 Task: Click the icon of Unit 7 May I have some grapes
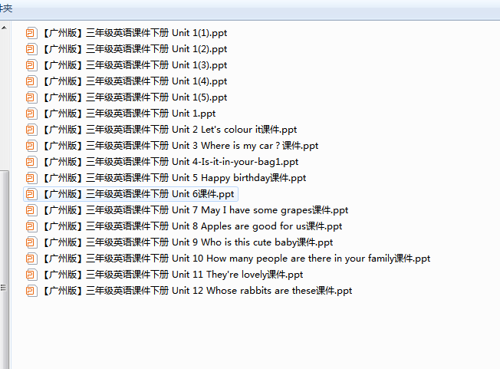(x=31, y=210)
